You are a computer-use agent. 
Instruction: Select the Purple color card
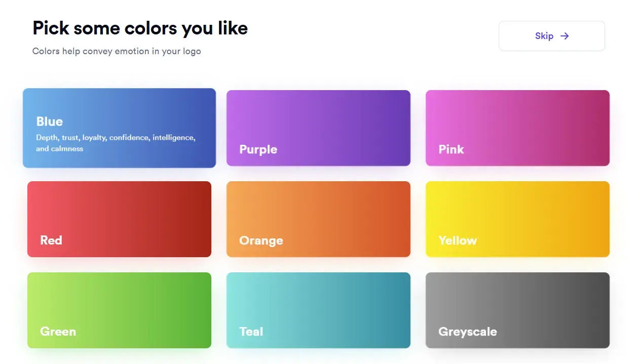318,128
